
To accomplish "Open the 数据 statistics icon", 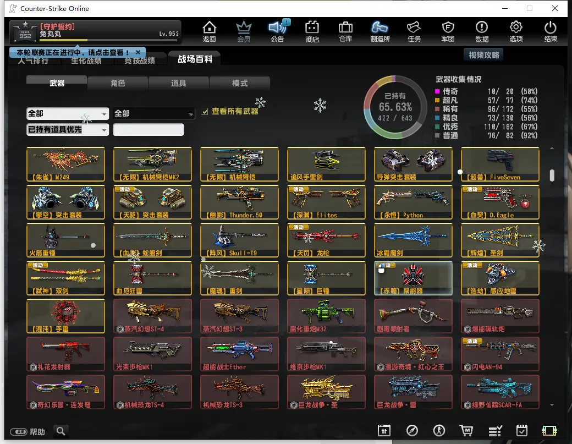I will [x=482, y=31].
